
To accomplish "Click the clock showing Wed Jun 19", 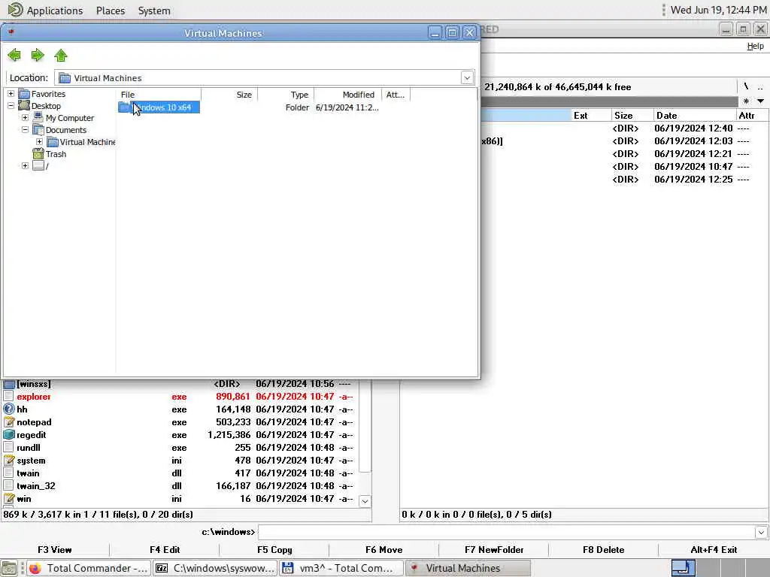I will coord(718,10).
